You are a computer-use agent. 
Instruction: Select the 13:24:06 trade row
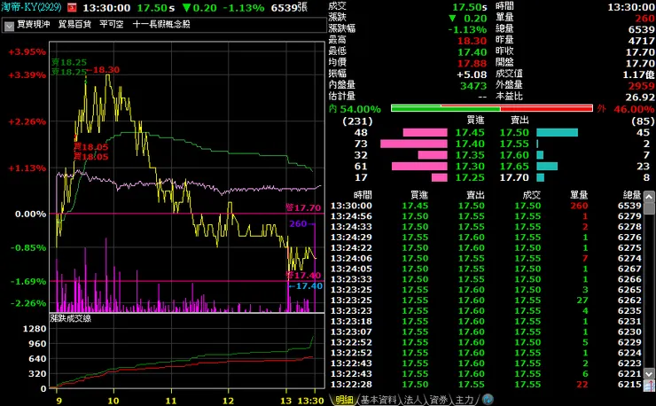coord(486,258)
